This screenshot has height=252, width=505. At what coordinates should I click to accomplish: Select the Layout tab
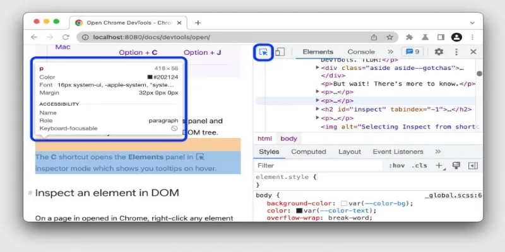(x=350, y=152)
